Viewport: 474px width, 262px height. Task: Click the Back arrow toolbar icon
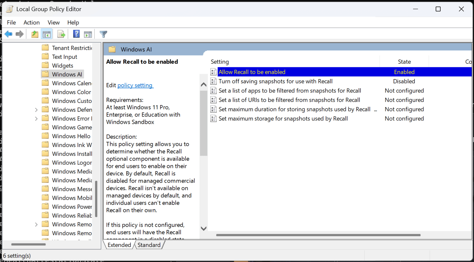9,34
